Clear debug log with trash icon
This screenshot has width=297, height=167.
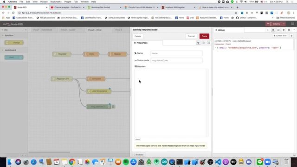click(x=291, y=36)
